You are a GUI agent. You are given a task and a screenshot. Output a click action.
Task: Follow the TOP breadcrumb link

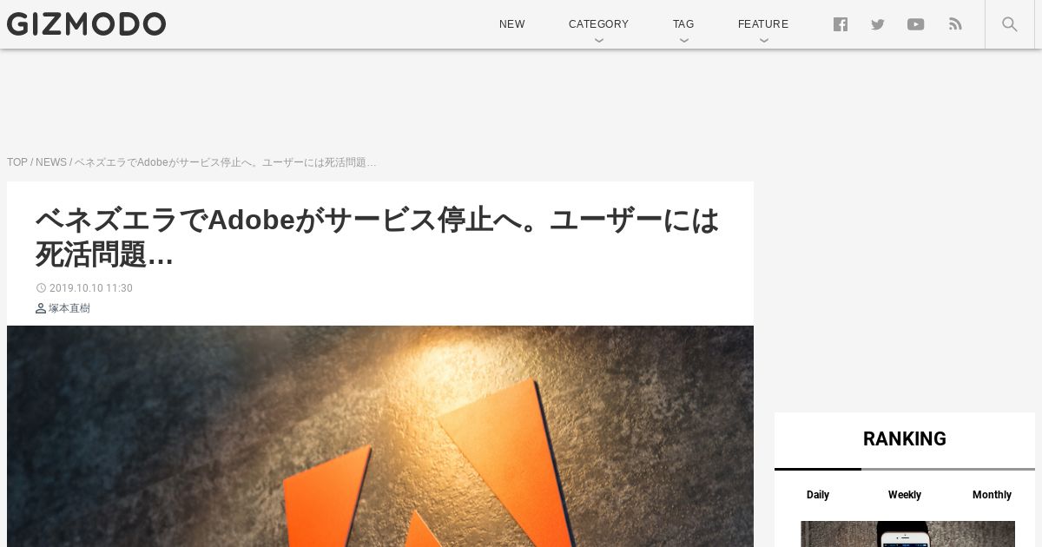point(17,162)
